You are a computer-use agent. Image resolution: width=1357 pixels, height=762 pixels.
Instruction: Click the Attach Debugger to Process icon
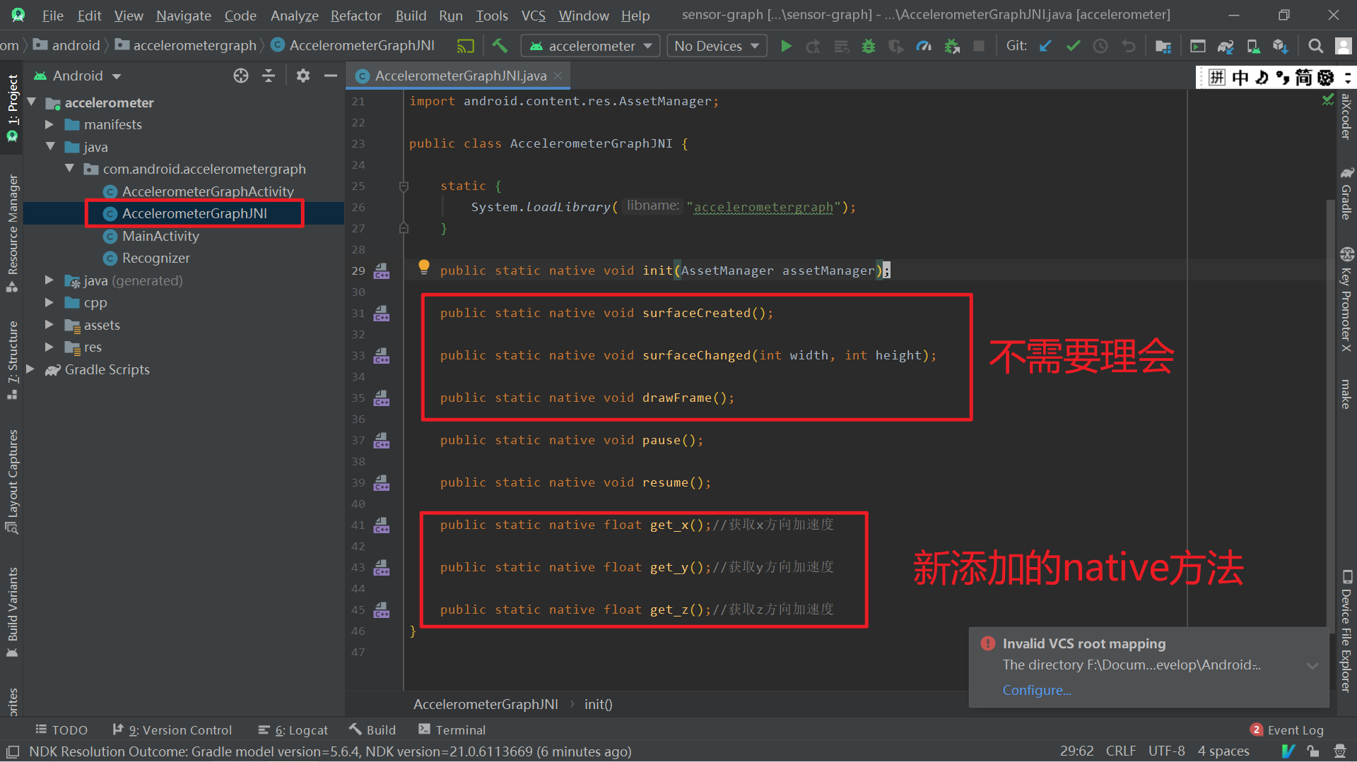[x=952, y=46]
